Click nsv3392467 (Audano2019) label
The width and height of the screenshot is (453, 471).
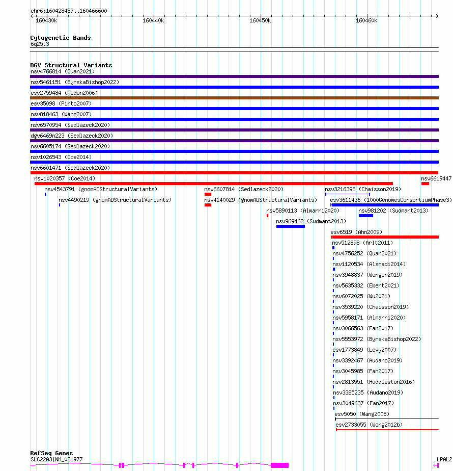click(367, 360)
